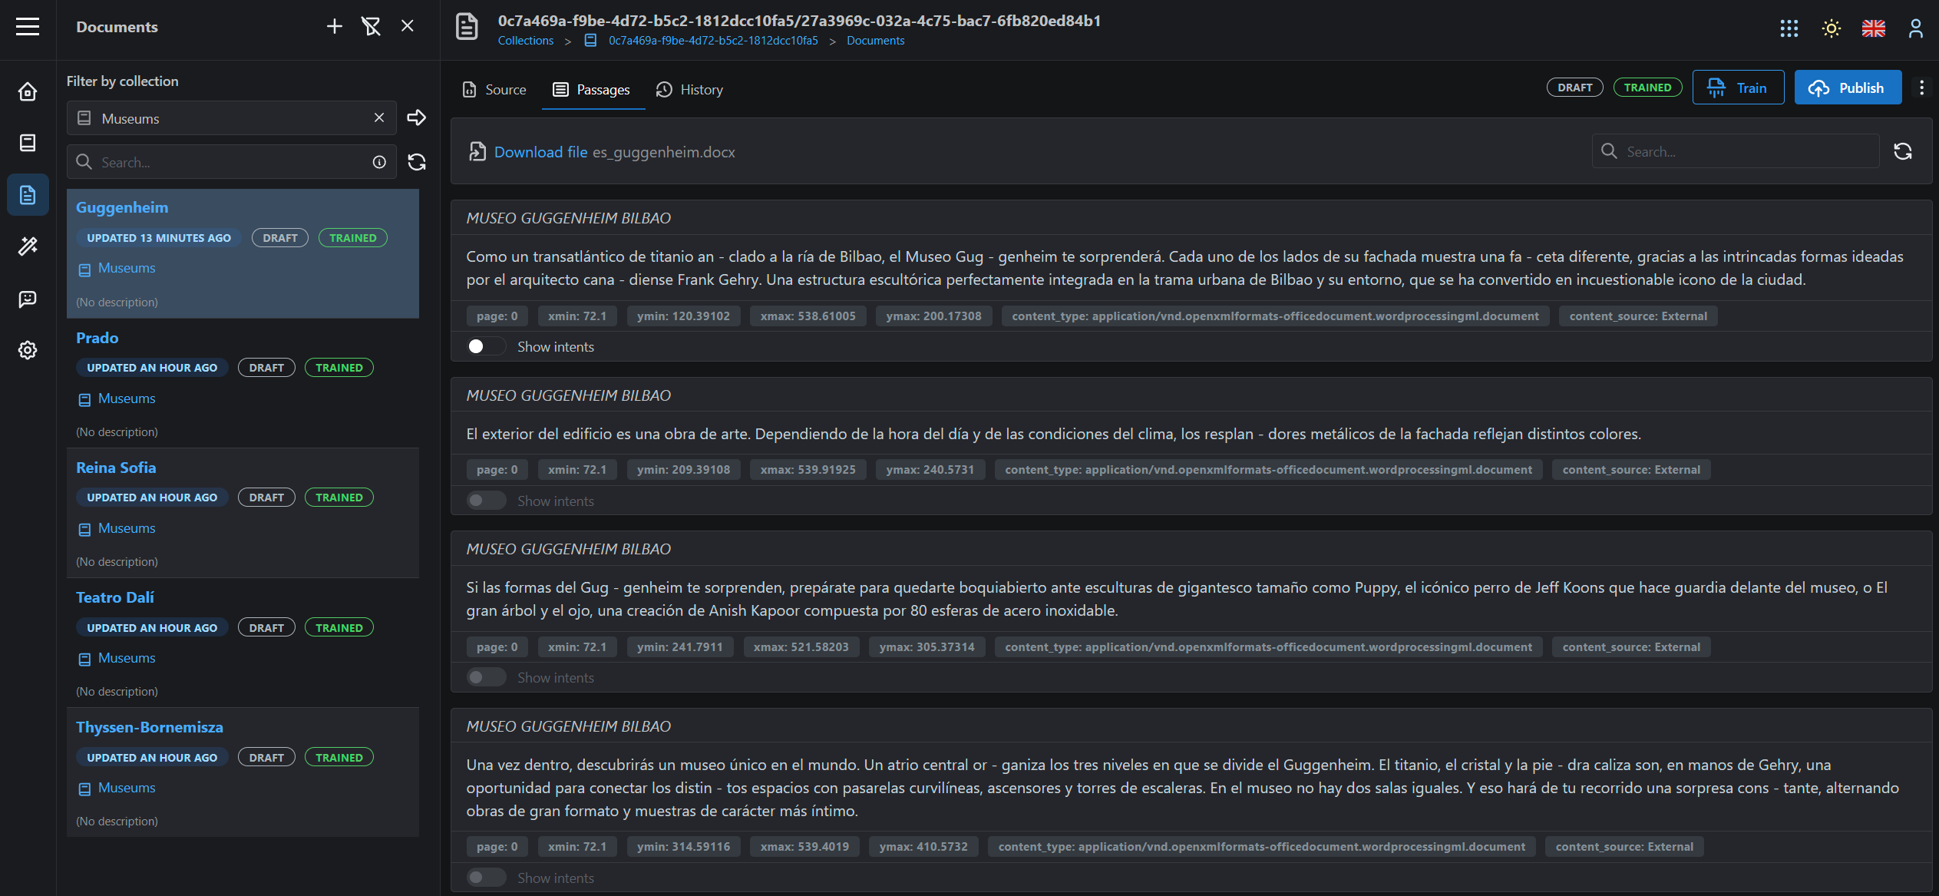Image resolution: width=1939 pixels, height=896 pixels.
Task: Toggle Show intents for 'Si las formas' passage
Action: (x=487, y=678)
